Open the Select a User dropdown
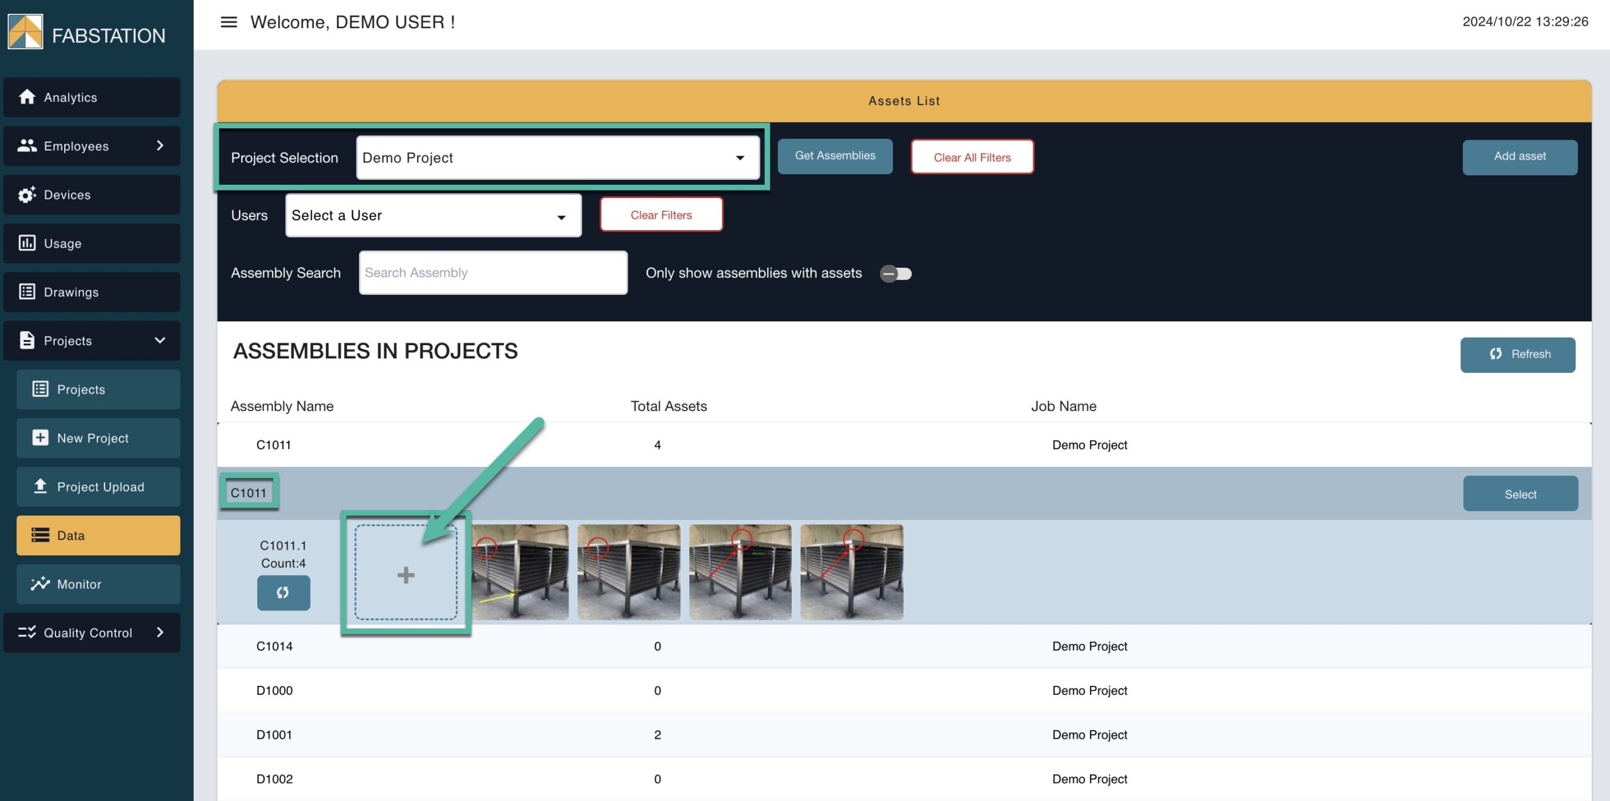 (x=433, y=216)
